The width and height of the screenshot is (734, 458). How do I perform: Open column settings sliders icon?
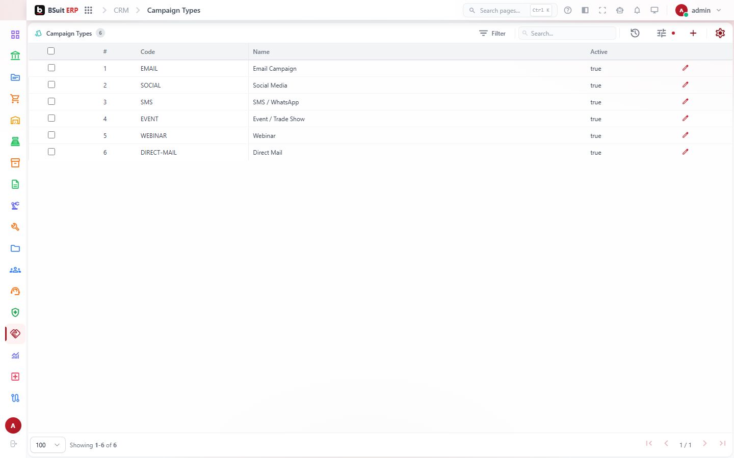point(662,33)
